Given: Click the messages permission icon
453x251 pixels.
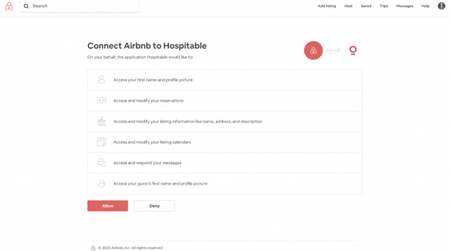Looking at the screenshot, I should [x=101, y=162].
